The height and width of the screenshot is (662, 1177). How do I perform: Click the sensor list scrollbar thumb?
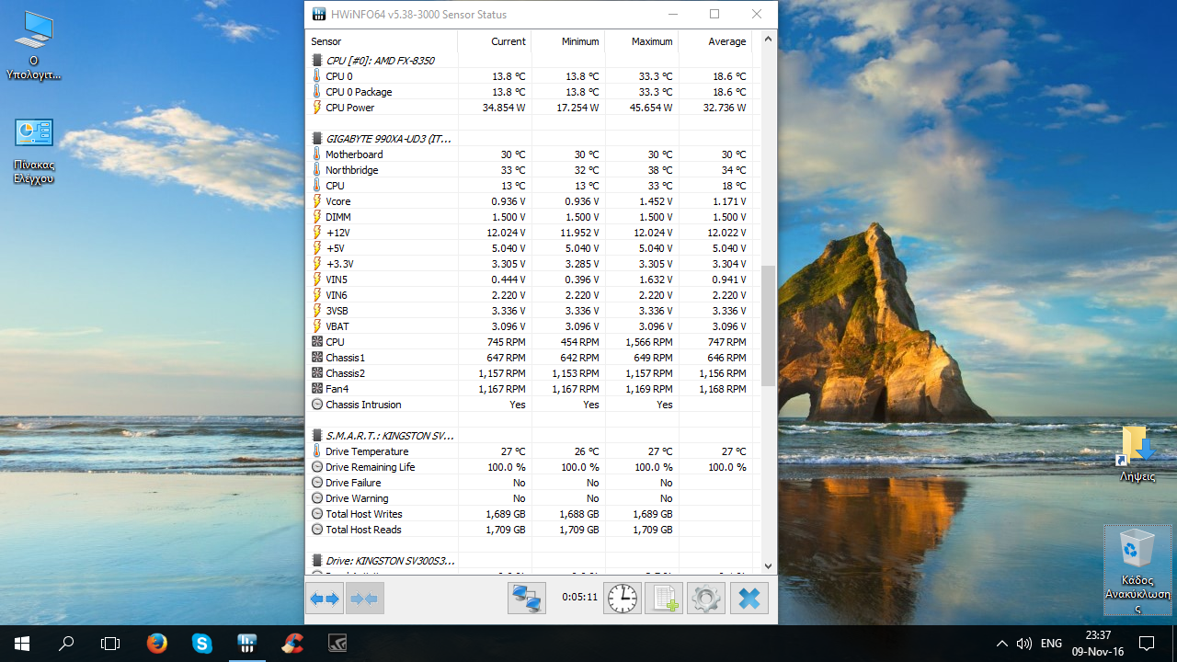point(769,325)
